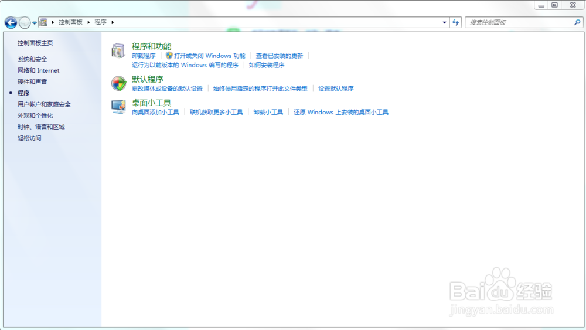Select the 程序 breadcrumb segment
The height and width of the screenshot is (330, 586).
pyautogui.click(x=101, y=22)
